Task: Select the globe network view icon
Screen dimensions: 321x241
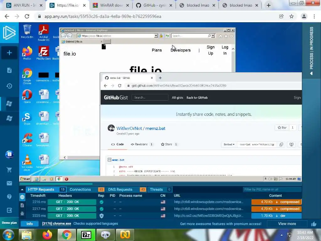Action: click(22, 197)
